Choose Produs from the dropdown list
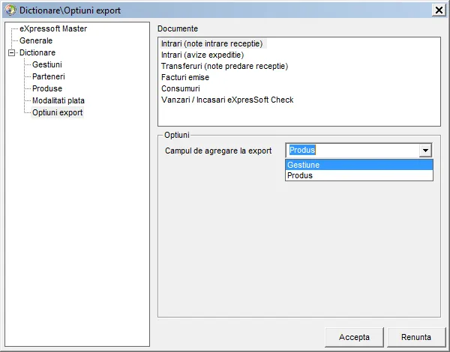 pos(359,175)
